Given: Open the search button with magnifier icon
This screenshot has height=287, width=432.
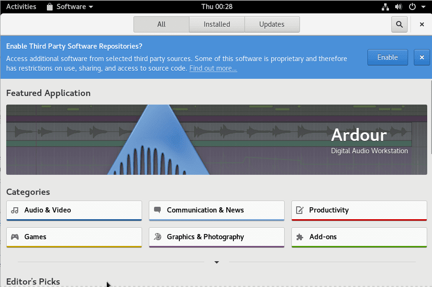Looking at the screenshot, I should coord(399,24).
